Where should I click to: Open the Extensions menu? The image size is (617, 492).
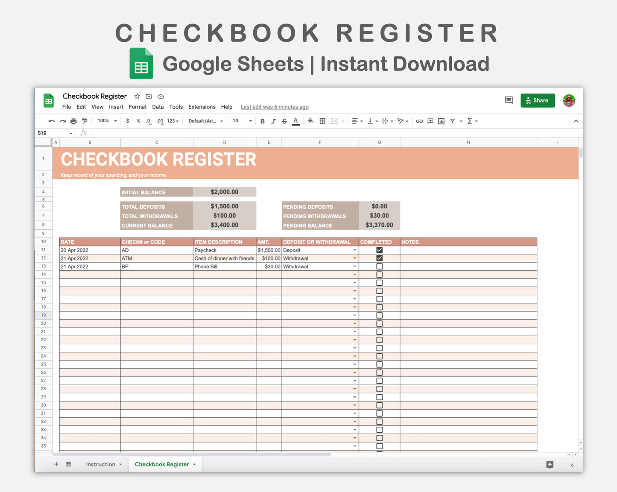[x=202, y=107]
